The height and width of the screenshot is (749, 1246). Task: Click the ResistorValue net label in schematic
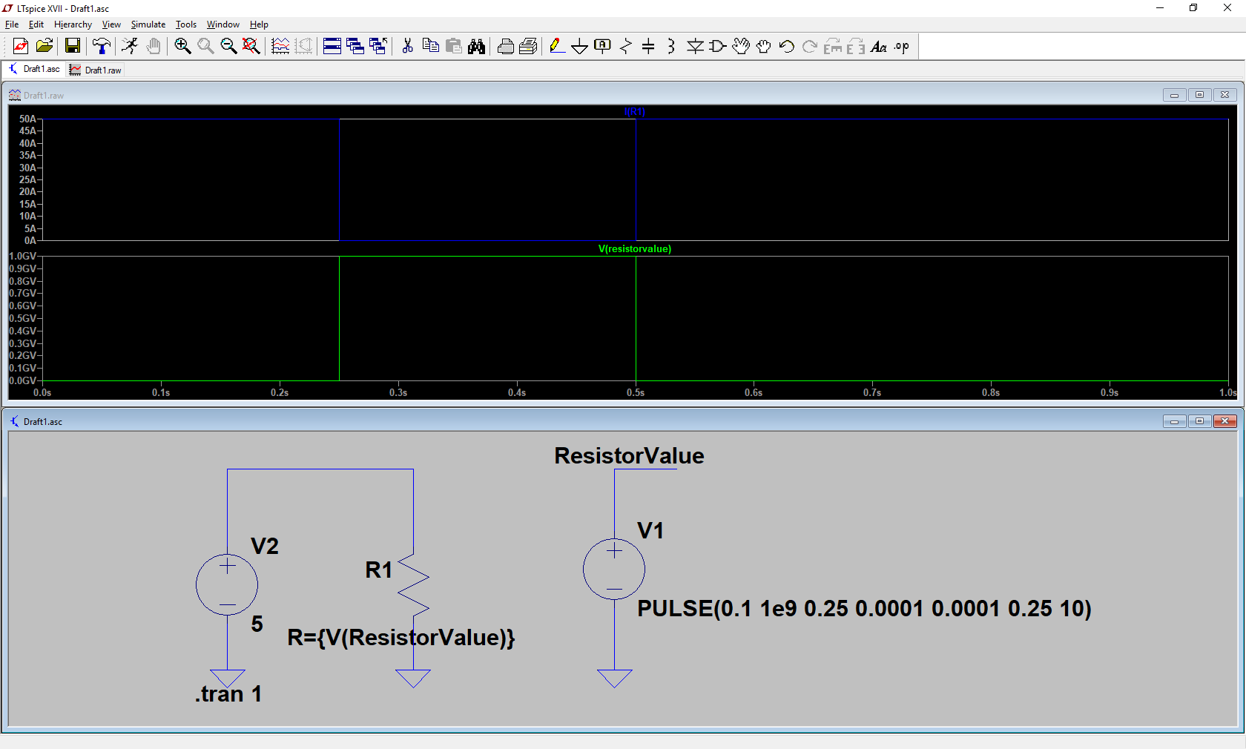pyautogui.click(x=629, y=455)
